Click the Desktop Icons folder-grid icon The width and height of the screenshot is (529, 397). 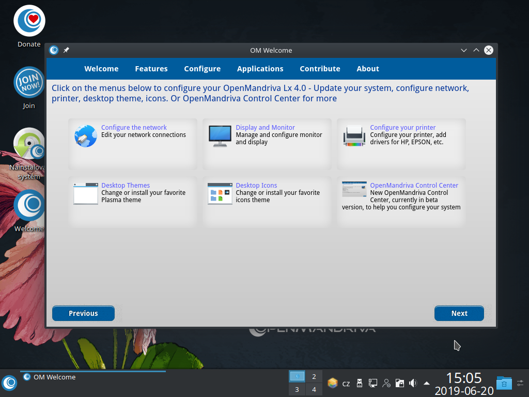click(x=220, y=194)
